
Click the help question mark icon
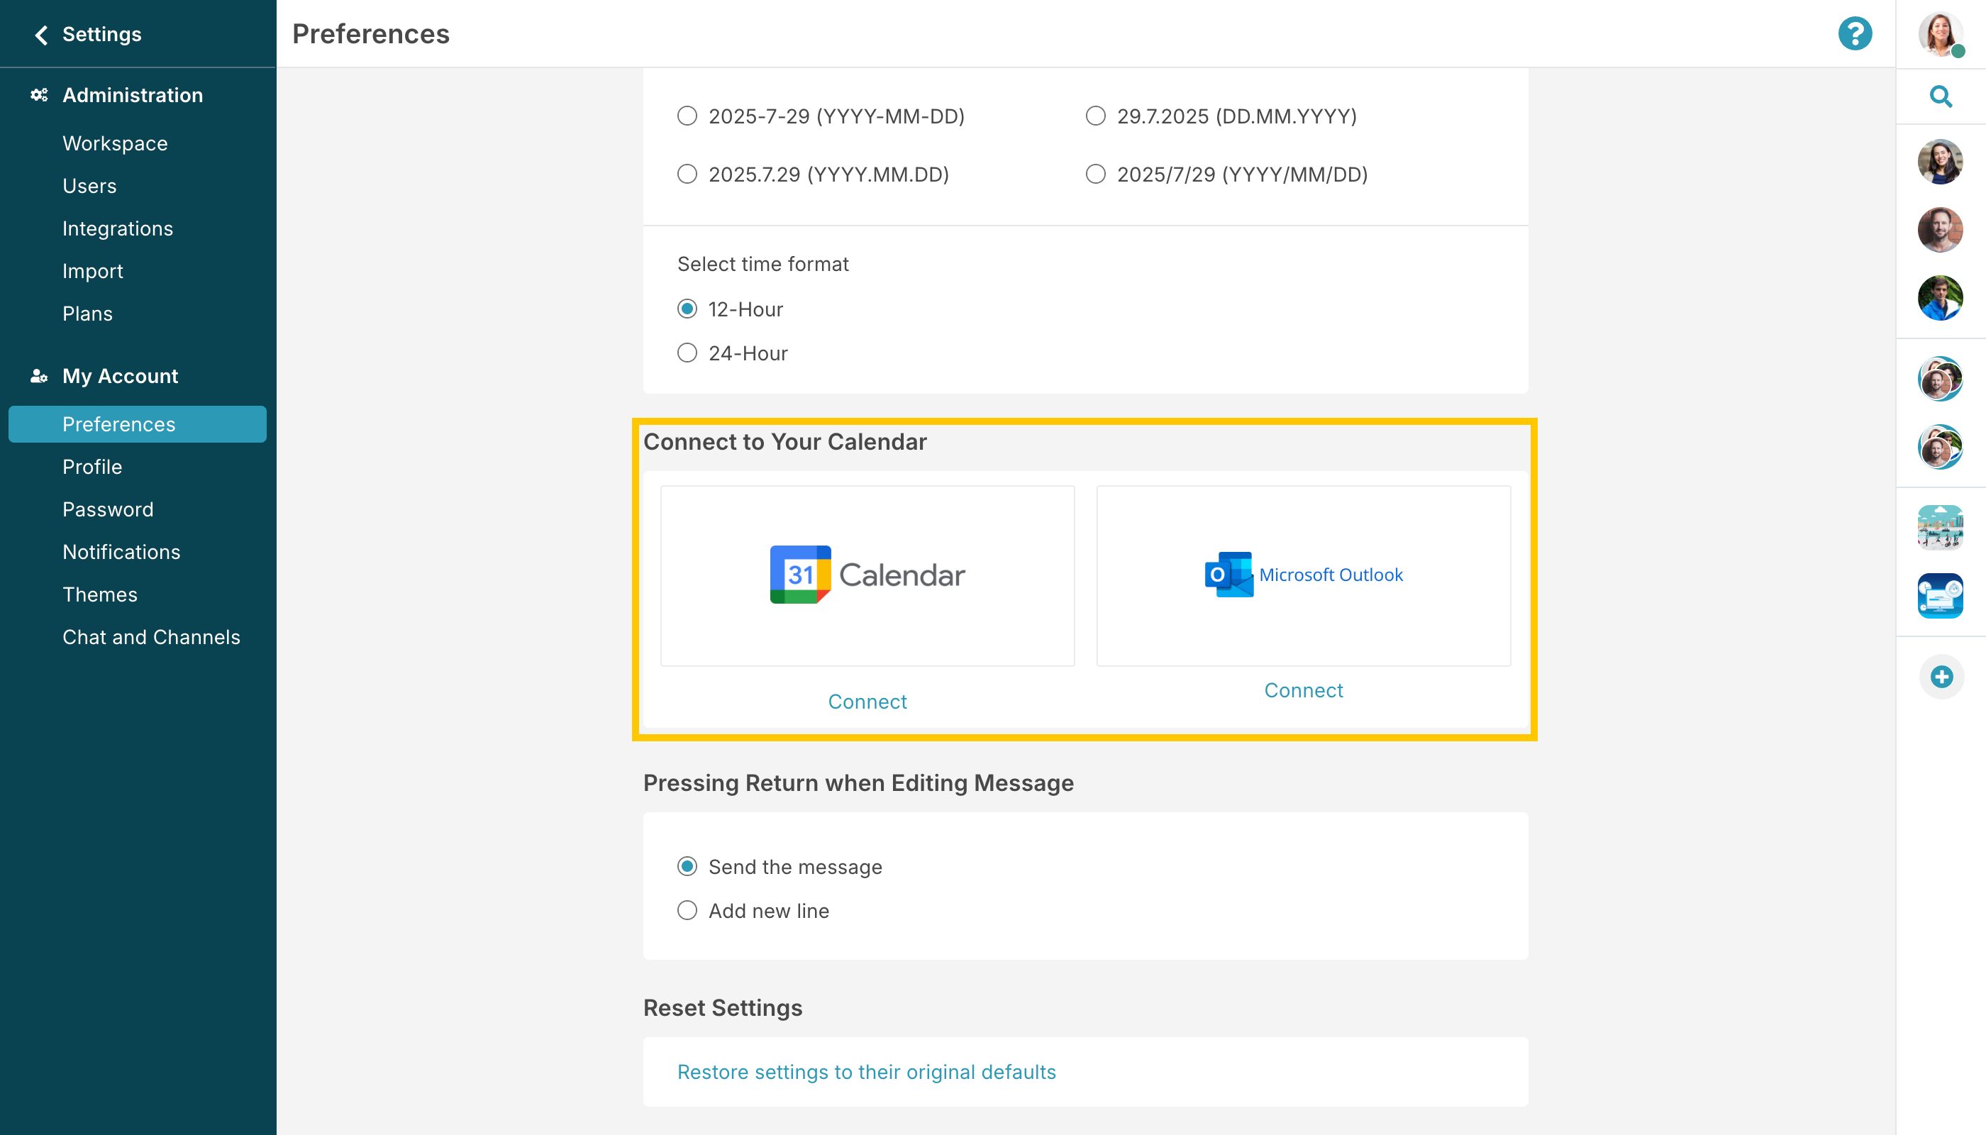(1854, 34)
